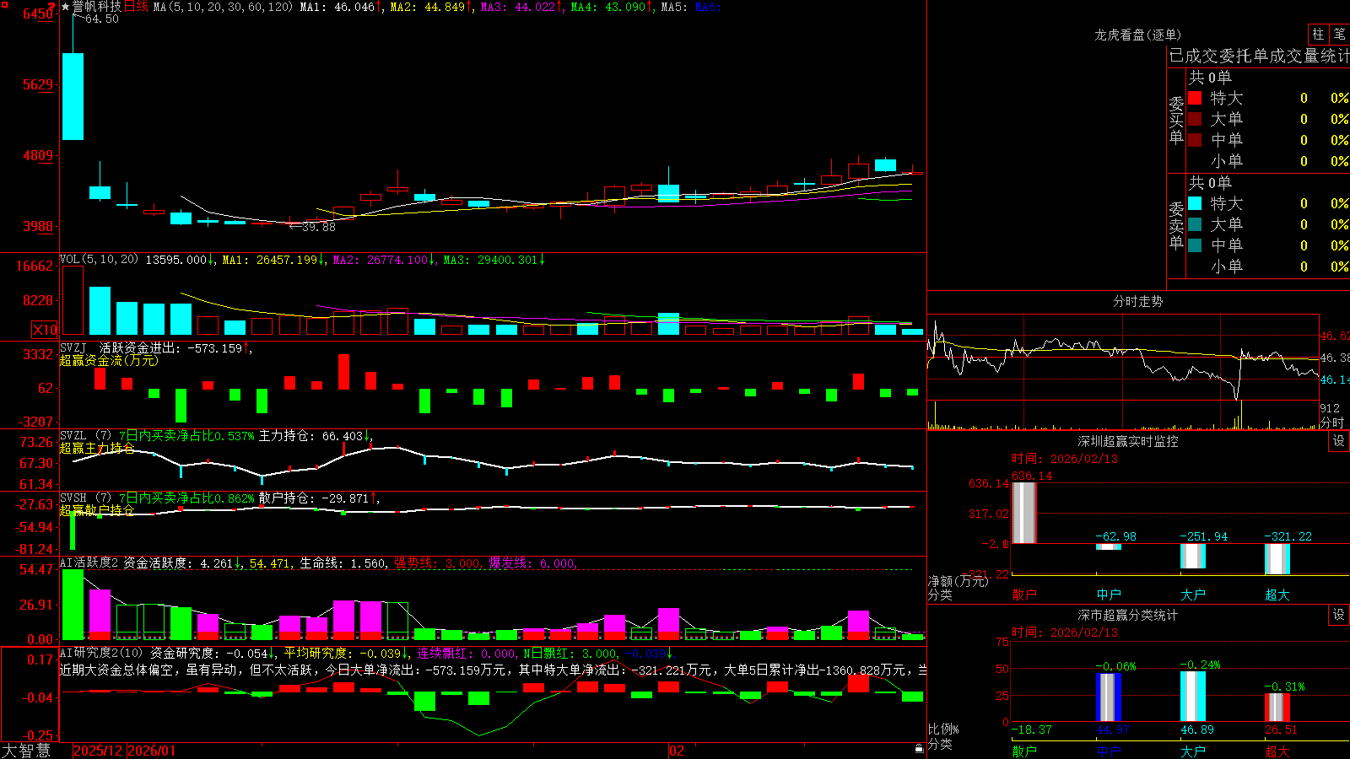
Task: Click the AI研究度2(10) indicator label
Action: tap(101, 653)
